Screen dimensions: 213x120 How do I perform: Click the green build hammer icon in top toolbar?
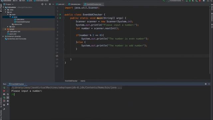click(164, 1)
